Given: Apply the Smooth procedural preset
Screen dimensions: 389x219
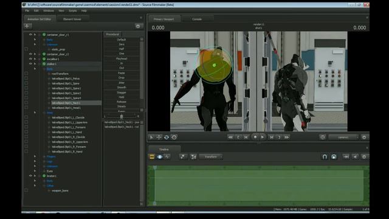Looking at the screenshot, I should click(122, 88).
